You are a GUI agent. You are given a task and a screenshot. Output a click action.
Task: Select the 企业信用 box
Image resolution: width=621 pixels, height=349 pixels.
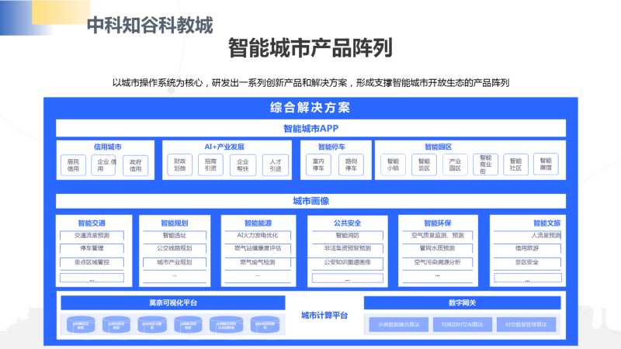(x=104, y=165)
